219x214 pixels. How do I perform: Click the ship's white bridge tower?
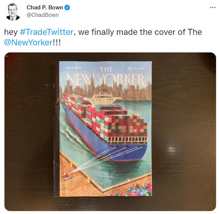(103, 98)
